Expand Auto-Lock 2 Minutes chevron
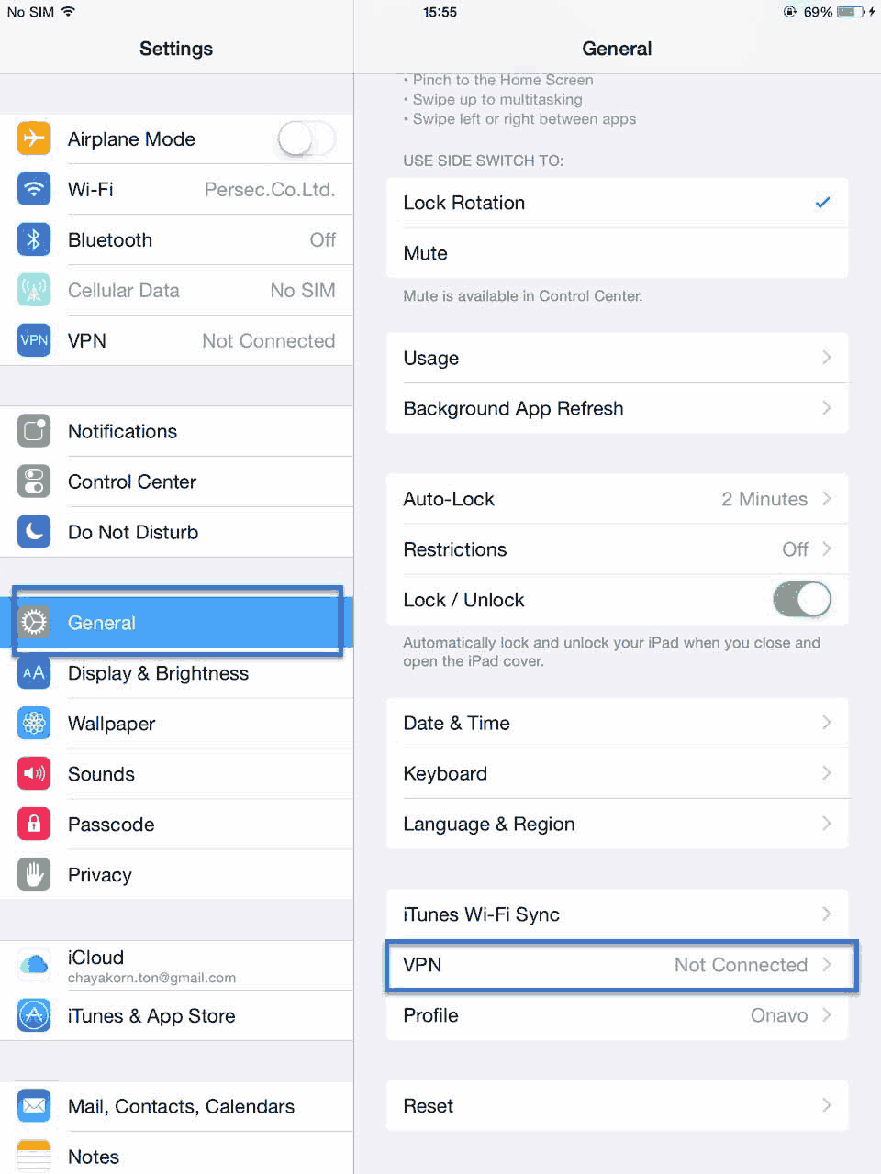881x1174 pixels. (x=827, y=499)
